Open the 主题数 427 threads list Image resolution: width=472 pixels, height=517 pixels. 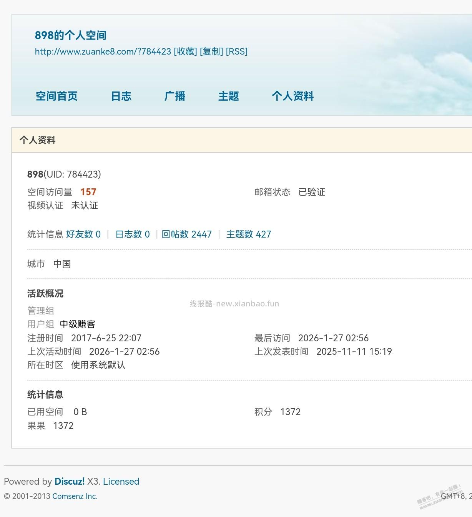(249, 234)
